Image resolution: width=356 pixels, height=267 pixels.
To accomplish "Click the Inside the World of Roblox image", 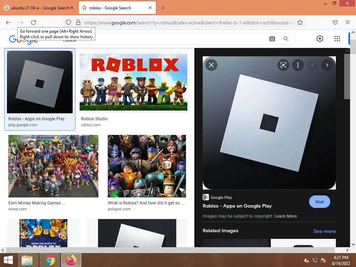I will 43,233.
